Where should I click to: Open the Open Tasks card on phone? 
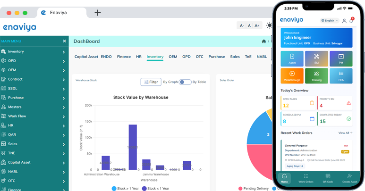(x=298, y=103)
